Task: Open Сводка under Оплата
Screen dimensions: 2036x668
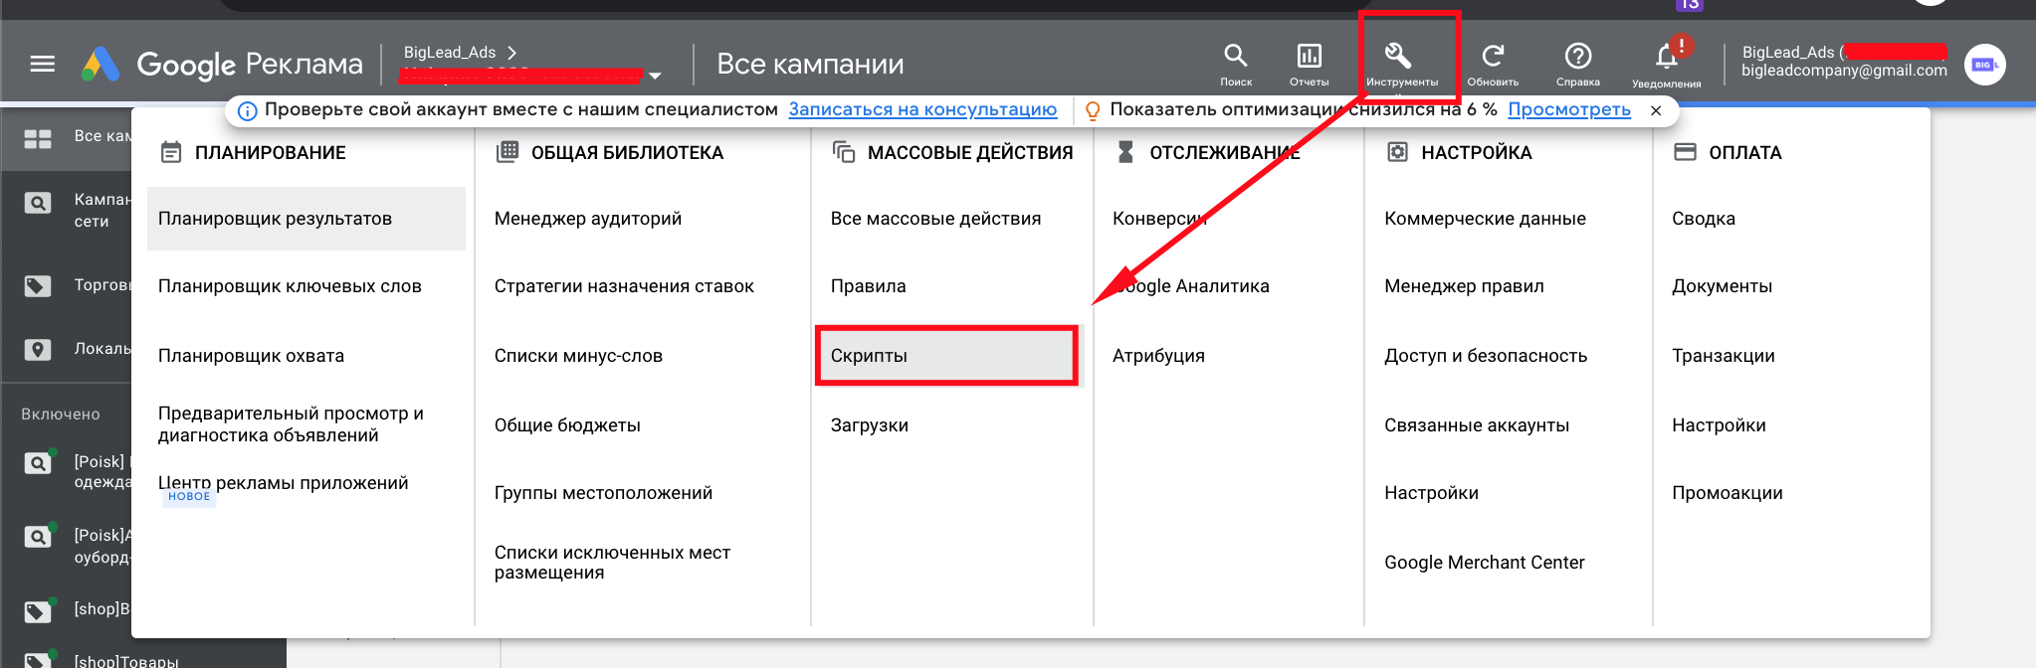Action: pyautogui.click(x=1703, y=219)
